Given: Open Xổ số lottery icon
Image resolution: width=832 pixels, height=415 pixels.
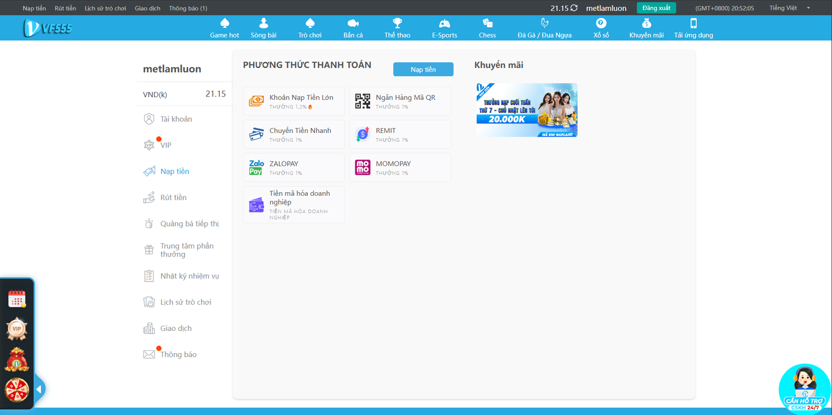Looking at the screenshot, I should (601, 23).
